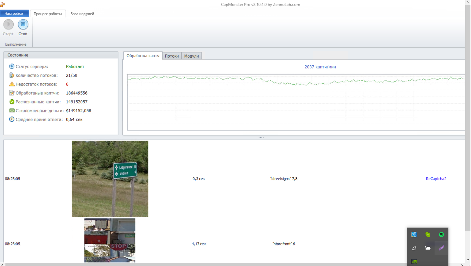Click the ReCaptcha2 module link
This screenshot has height=266, width=471.
click(436, 179)
